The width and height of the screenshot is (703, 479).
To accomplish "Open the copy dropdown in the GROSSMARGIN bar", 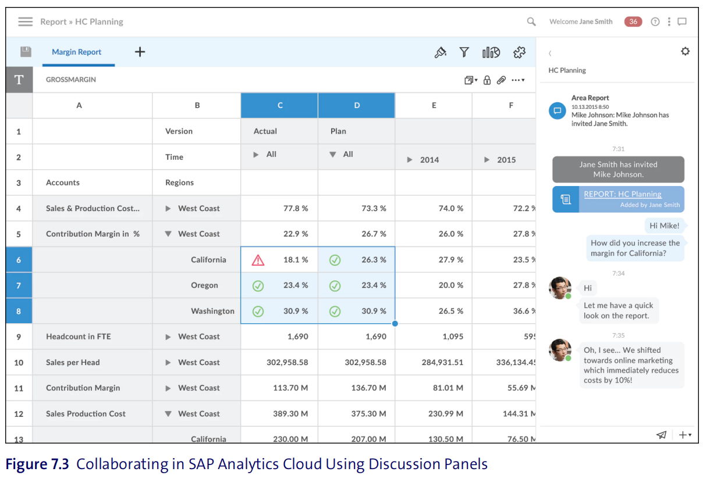I will pyautogui.click(x=470, y=80).
